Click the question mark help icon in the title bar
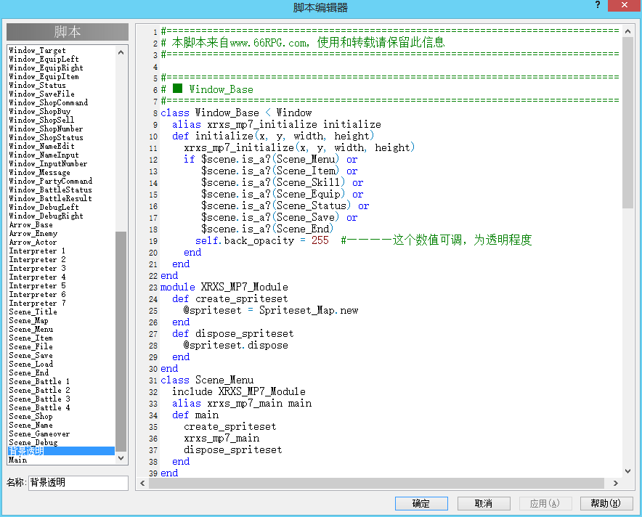 tap(598, 5)
